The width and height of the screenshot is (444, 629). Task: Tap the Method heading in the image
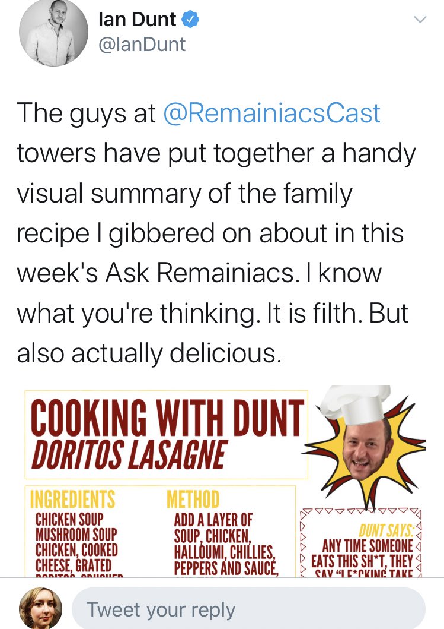click(193, 500)
